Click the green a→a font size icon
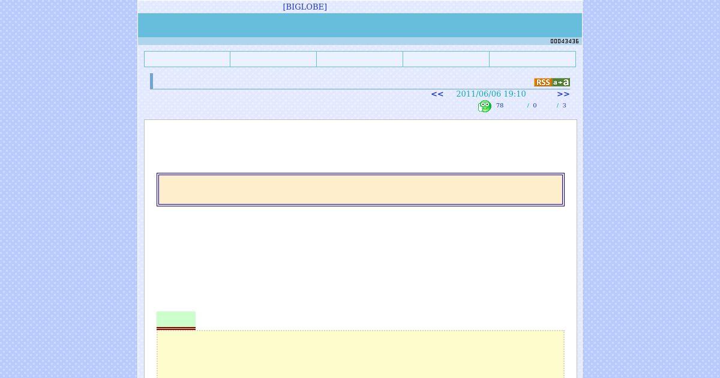720x378 pixels. click(x=561, y=82)
